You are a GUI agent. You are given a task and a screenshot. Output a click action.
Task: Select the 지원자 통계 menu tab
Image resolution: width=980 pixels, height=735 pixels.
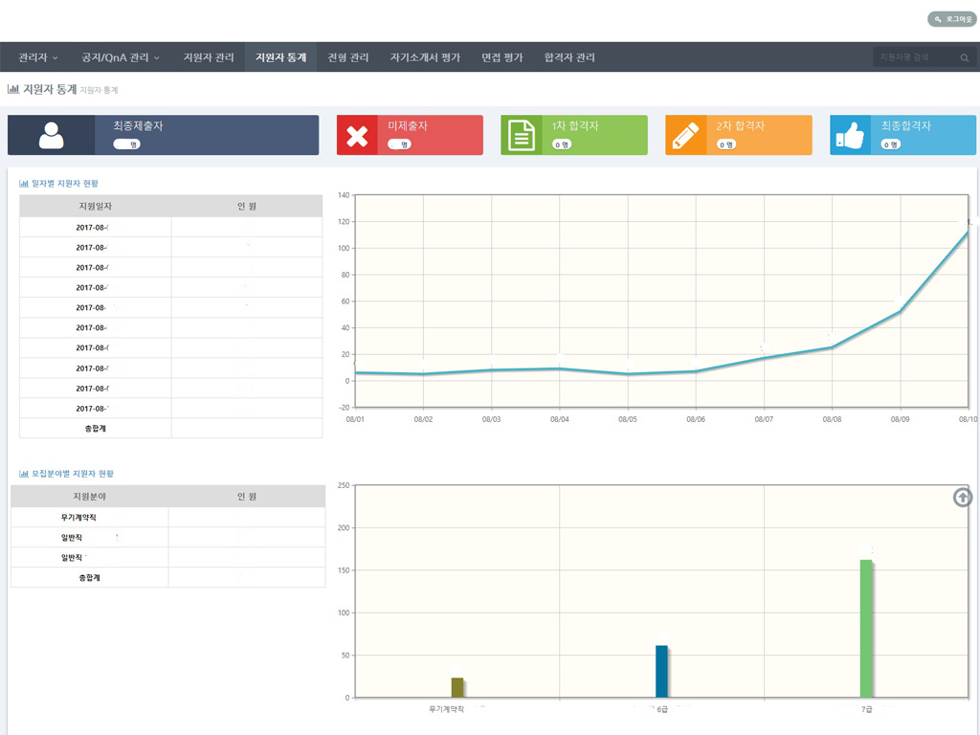coord(280,57)
